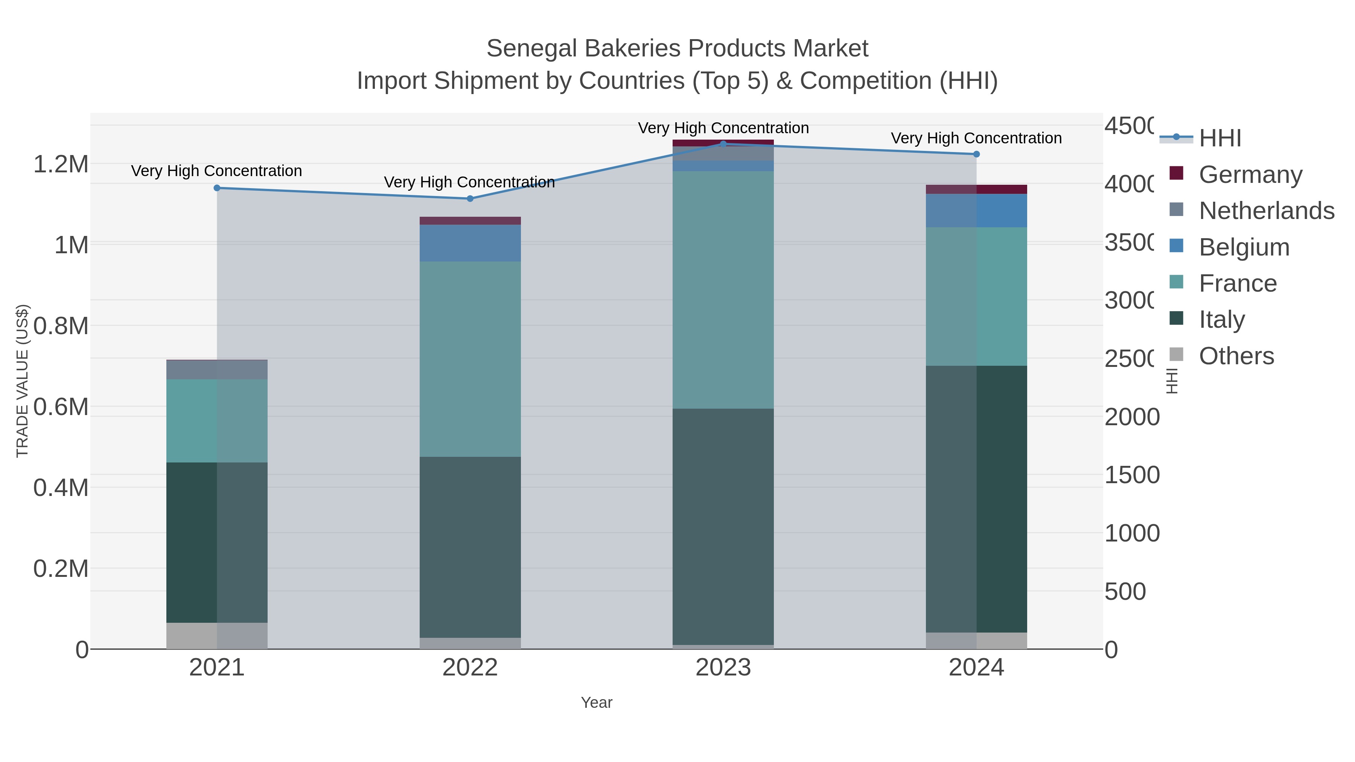Click the Import Shipment by Countries subtitle
The height and width of the screenshot is (762, 1355).
(x=677, y=81)
